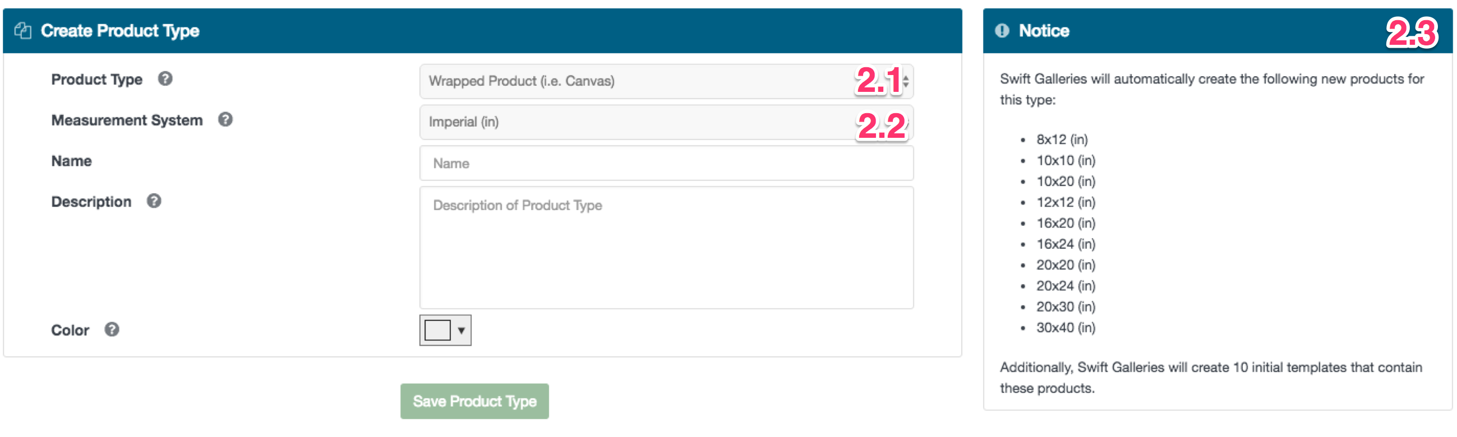Click the Notice panel heading

tap(1044, 30)
